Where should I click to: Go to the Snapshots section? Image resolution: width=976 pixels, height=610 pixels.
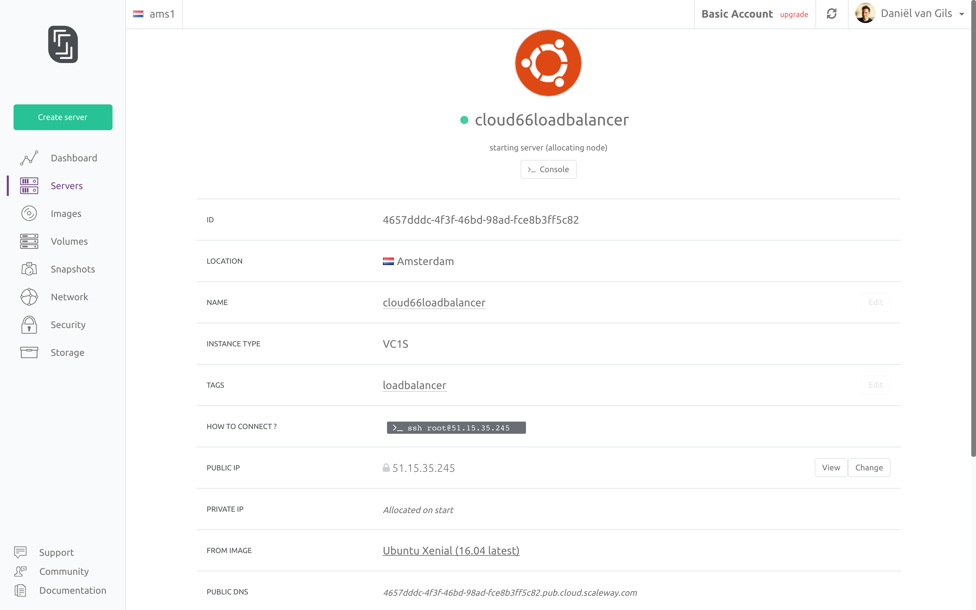click(73, 269)
